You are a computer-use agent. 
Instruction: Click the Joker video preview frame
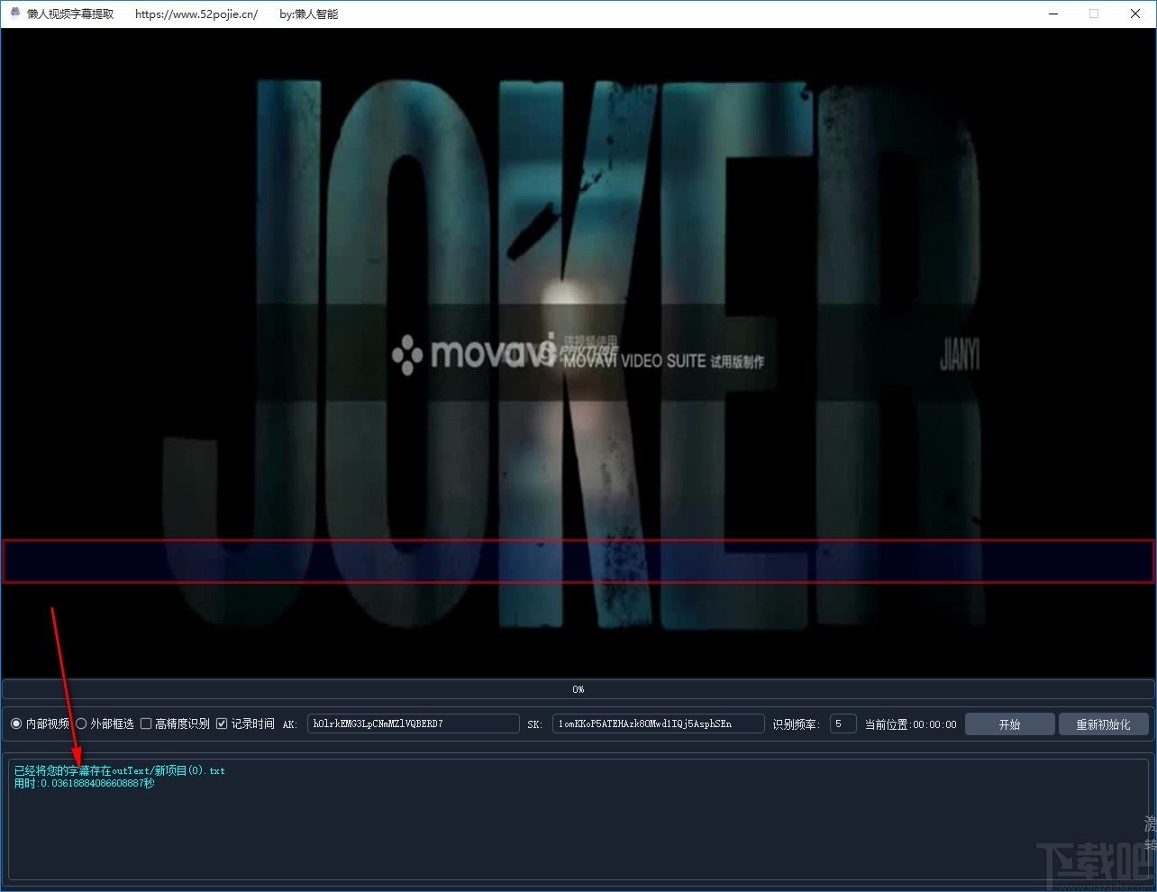point(578,351)
